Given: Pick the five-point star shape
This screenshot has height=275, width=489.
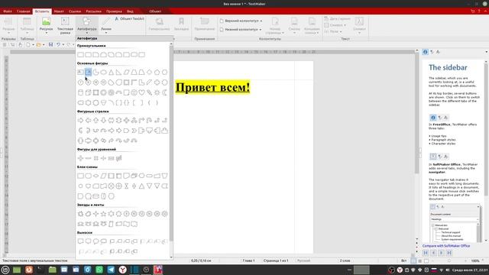Looking at the screenshot, I should (104, 214).
